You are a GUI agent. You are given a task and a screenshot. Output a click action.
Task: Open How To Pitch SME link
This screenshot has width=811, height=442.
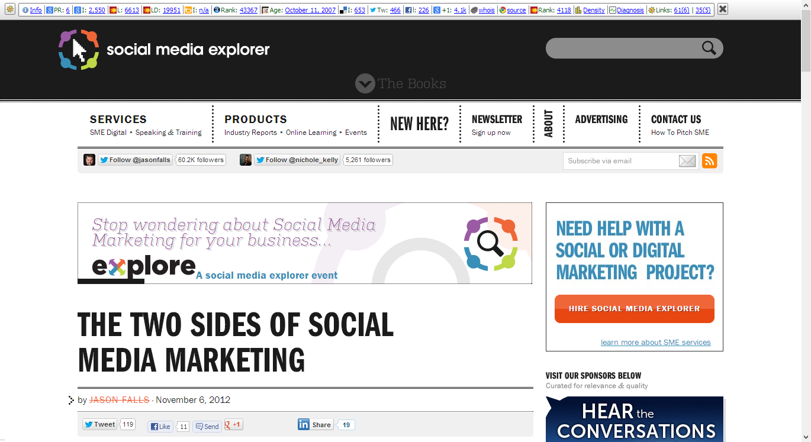pos(680,133)
